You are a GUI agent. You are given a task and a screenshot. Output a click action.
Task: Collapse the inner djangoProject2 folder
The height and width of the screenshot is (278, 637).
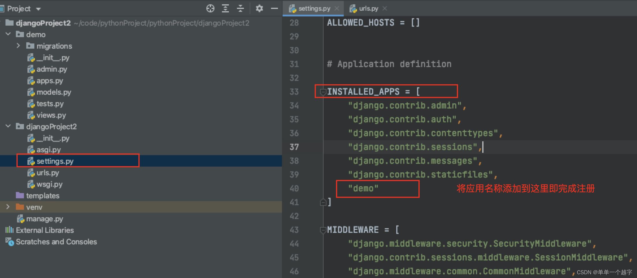pos(8,126)
